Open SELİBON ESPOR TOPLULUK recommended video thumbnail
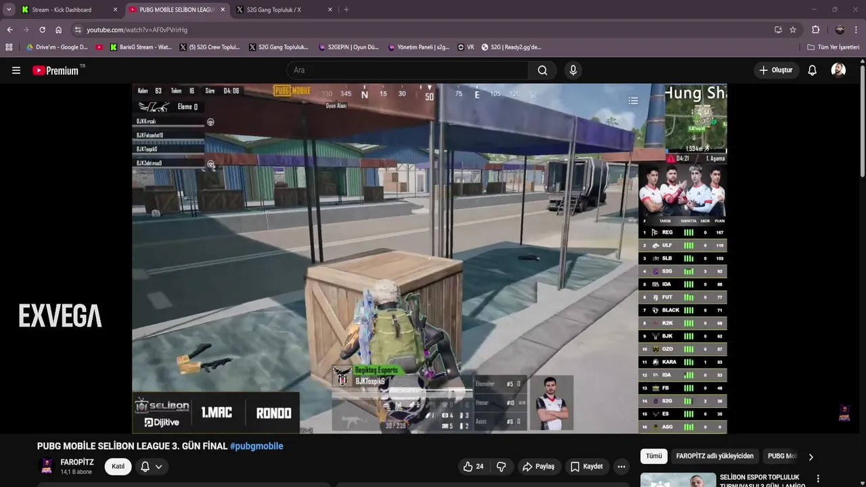Viewport: 866px width, 487px height. [x=678, y=480]
